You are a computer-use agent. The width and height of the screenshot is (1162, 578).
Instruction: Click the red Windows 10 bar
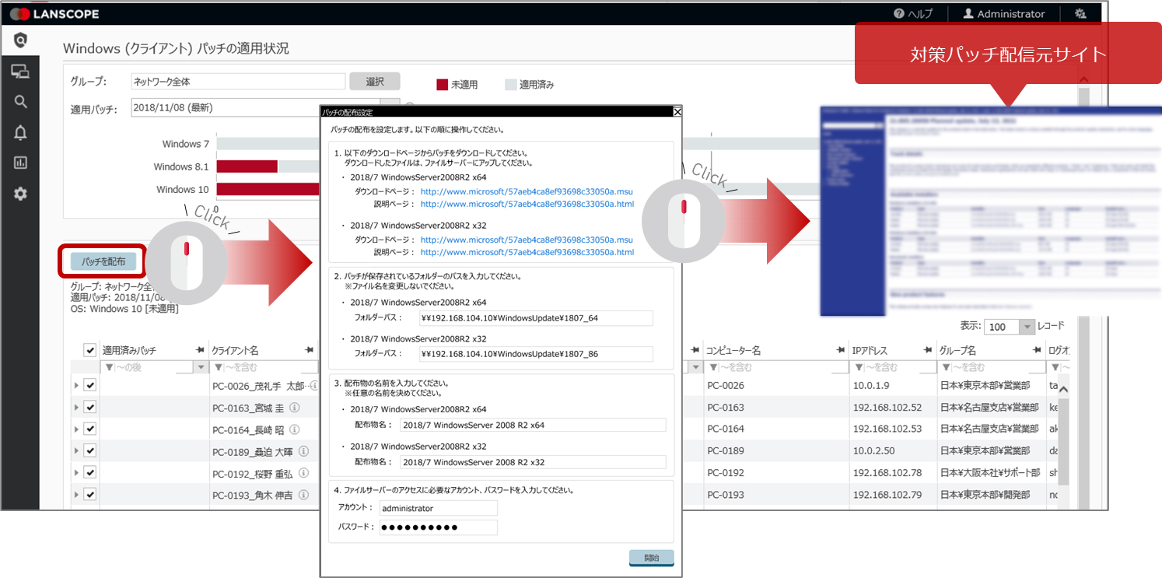(268, 189)
